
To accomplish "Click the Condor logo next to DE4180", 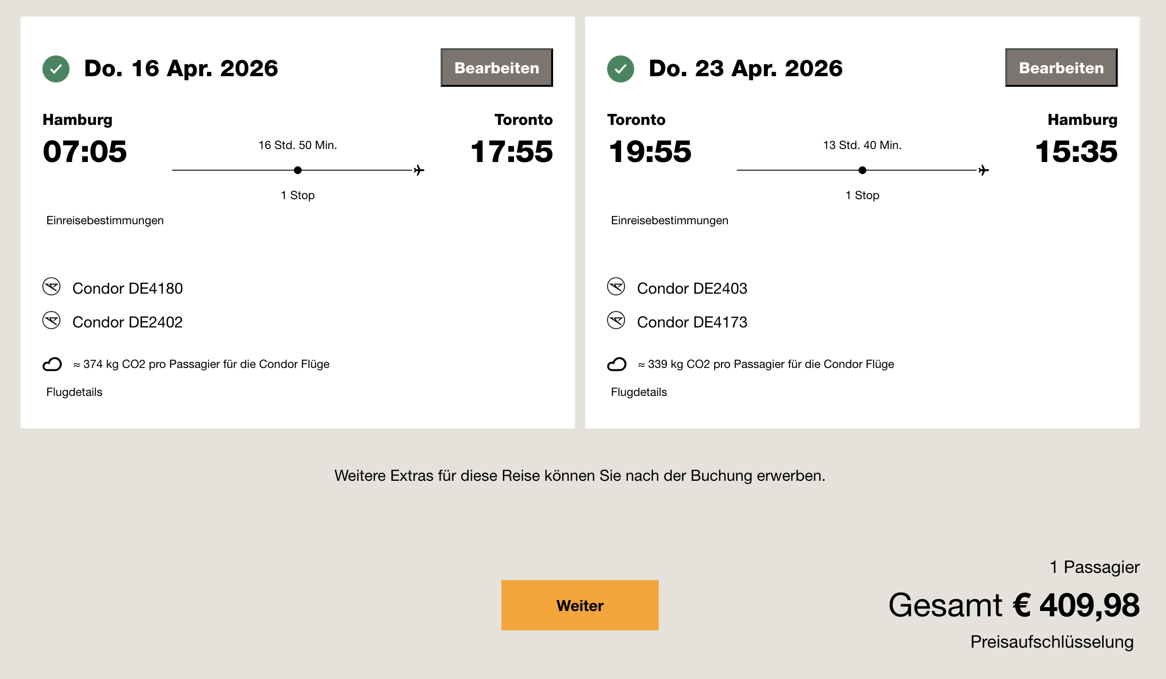I will coord(52,287).
